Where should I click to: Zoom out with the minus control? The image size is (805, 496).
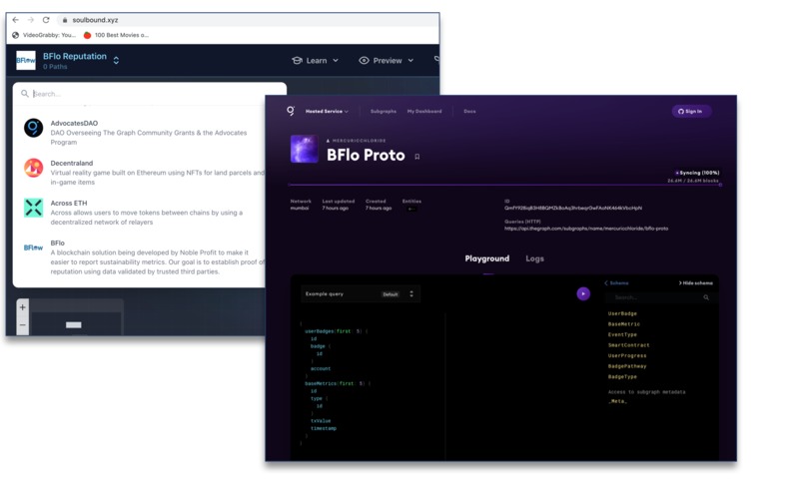pyautogui.click(x=23, y=325)
